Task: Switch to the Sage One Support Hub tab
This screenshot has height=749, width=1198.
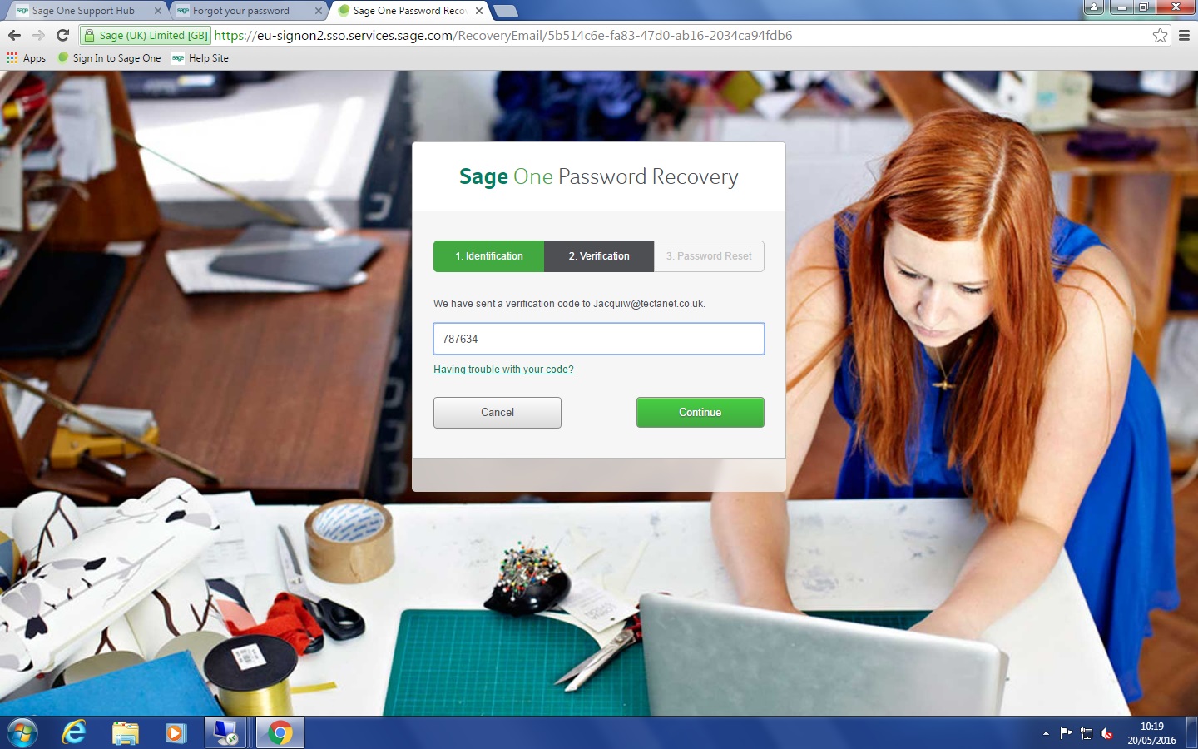Action: point(83,11)
